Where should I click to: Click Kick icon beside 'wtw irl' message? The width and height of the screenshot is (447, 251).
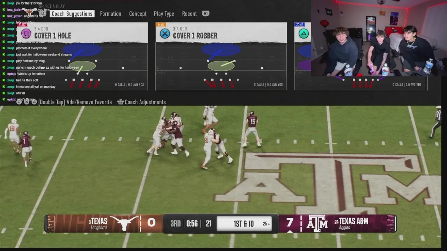[3, 93]
